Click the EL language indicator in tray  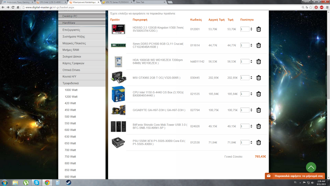[x=295, y=182]
